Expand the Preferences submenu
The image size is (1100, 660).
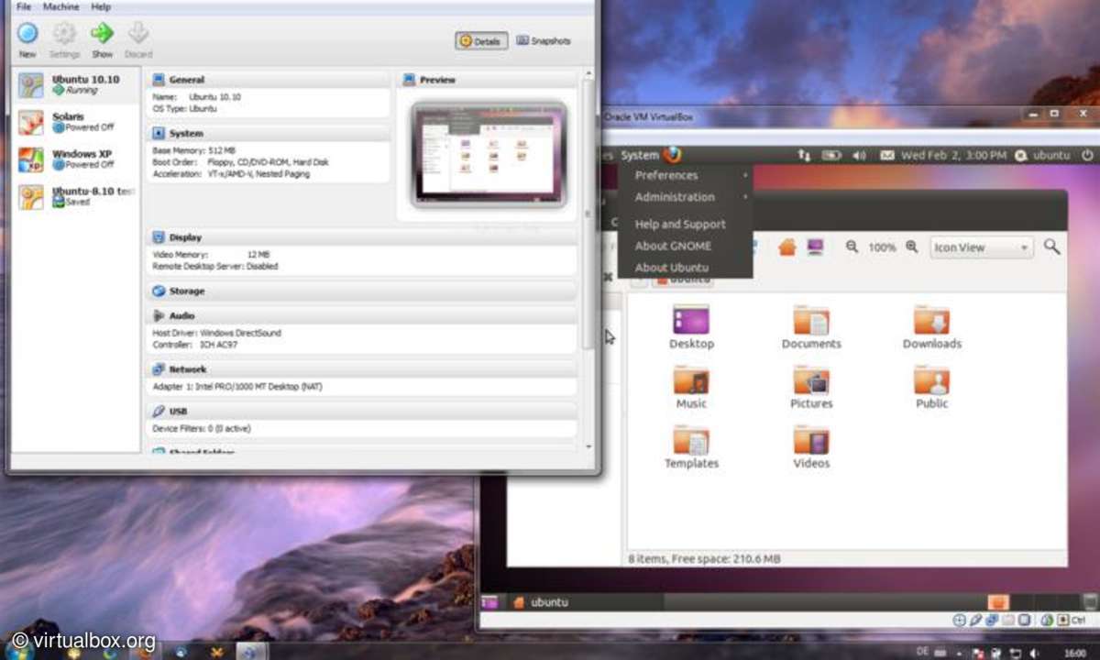click(686, 175)
